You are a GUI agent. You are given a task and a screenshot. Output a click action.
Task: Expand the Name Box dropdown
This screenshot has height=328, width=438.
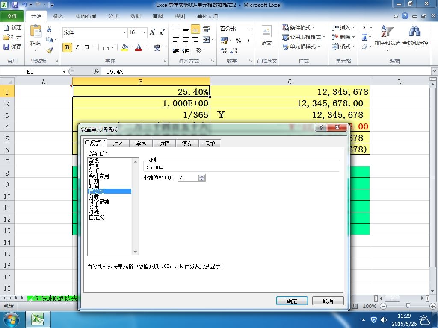64,72
